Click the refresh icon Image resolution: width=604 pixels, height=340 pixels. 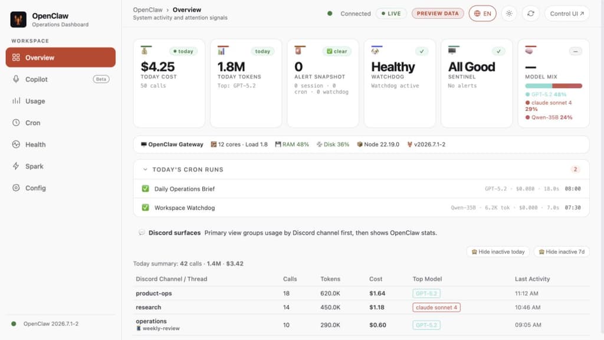click(x=530, y=14)
